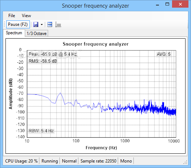191x168 pixels.
Task: Click the RBW: 5.4 Hz label
Action: pos(41,131)
